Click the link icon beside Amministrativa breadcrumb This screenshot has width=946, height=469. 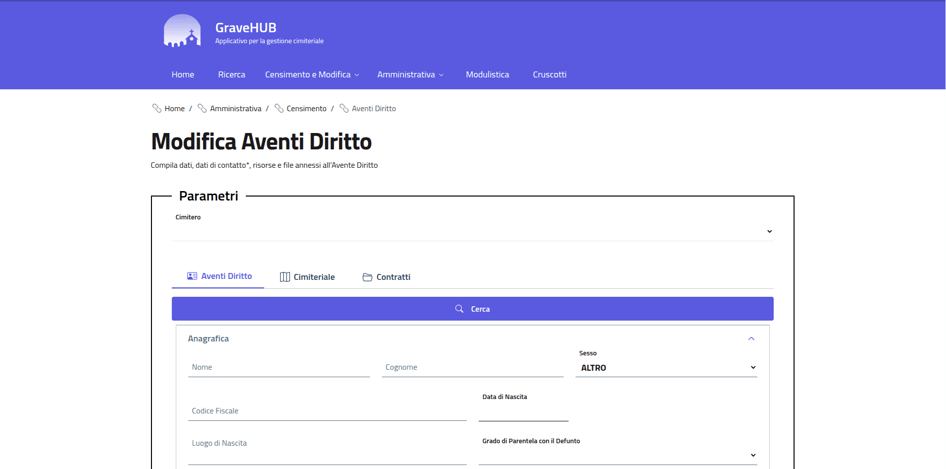[x=202, y=108]
